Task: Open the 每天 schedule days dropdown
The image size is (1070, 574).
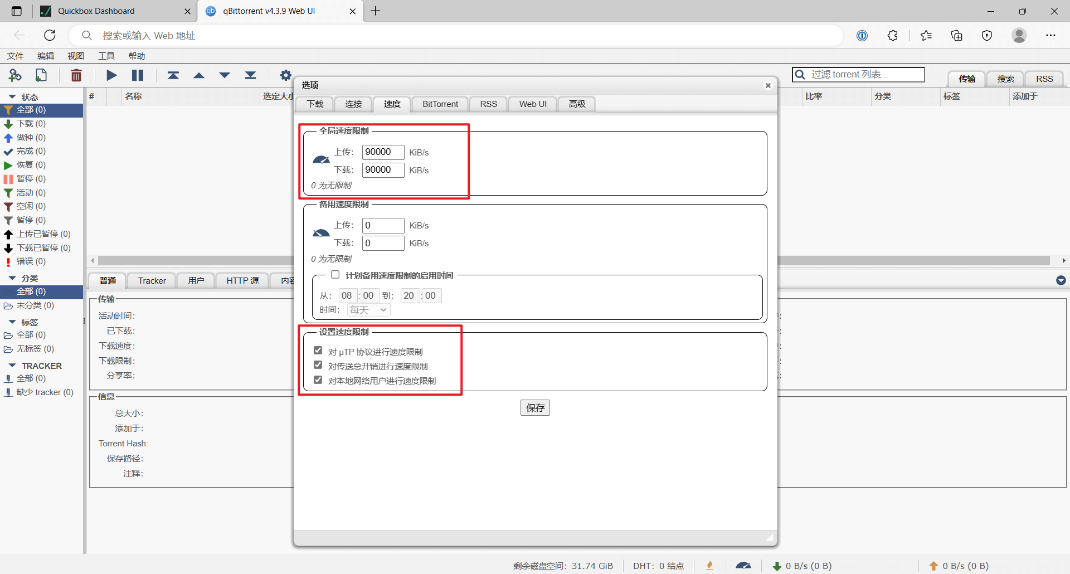Action: 368,310
